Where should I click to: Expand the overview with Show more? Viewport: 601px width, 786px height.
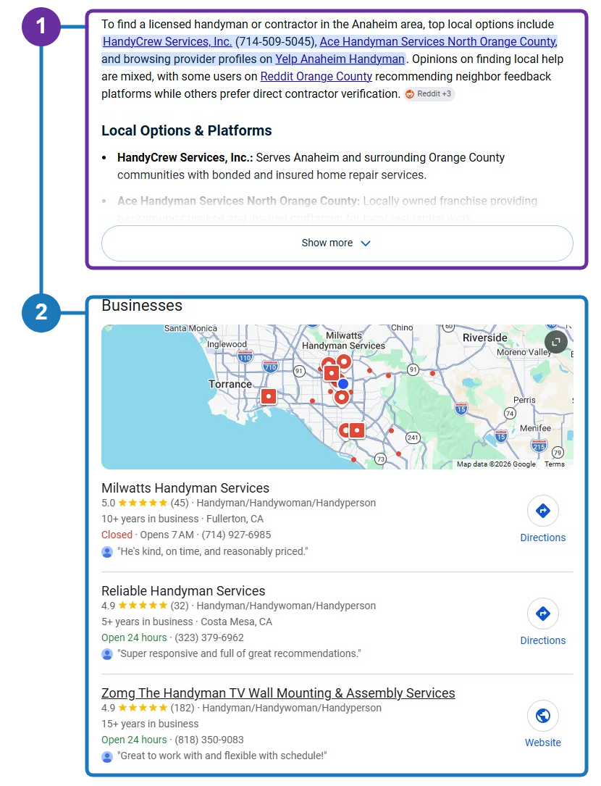[337, 243]
